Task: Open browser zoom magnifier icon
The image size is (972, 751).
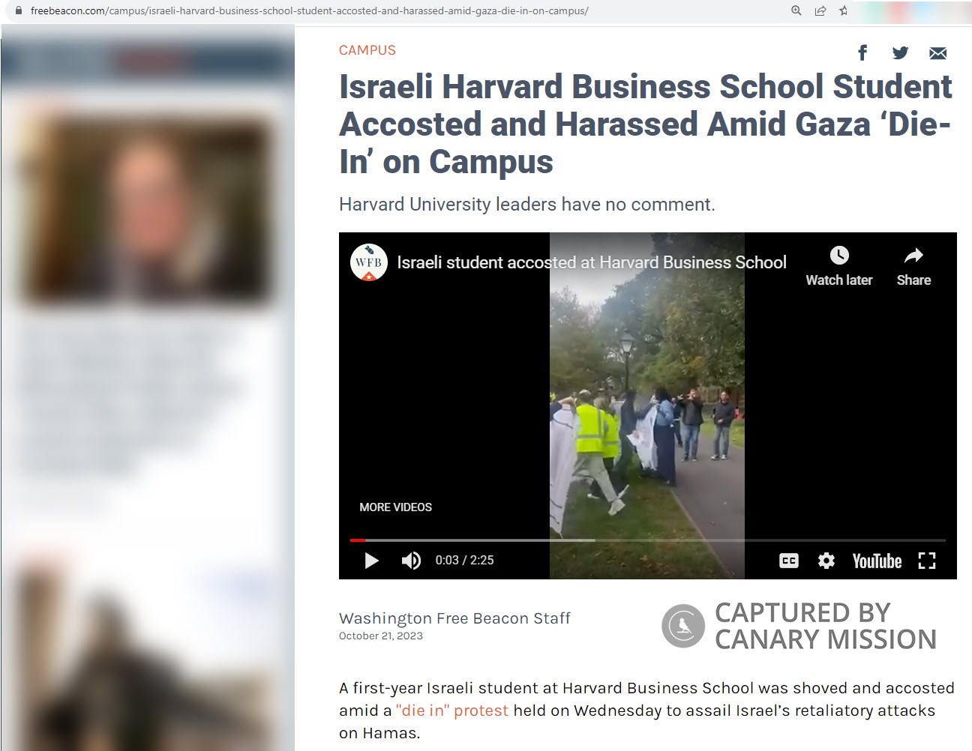Action: tap(796, 10)
